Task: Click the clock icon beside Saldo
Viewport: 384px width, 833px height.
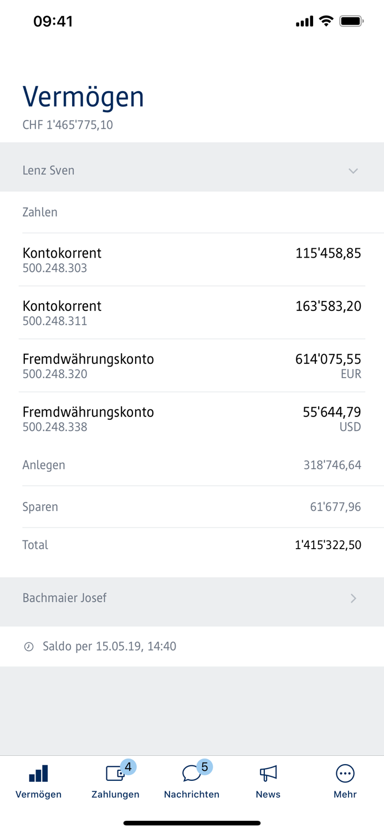Action: click(x=29, y=646)
